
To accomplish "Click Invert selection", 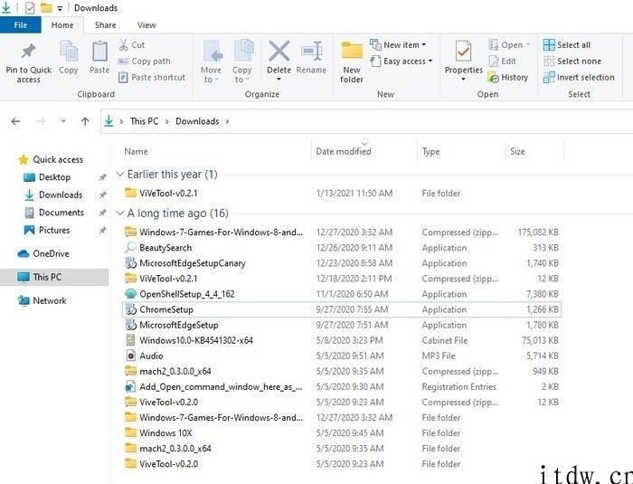I will pos(579,77).
